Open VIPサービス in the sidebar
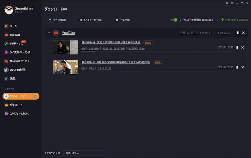Viewport: 251px width, 158px height. (x=16, y=44)
